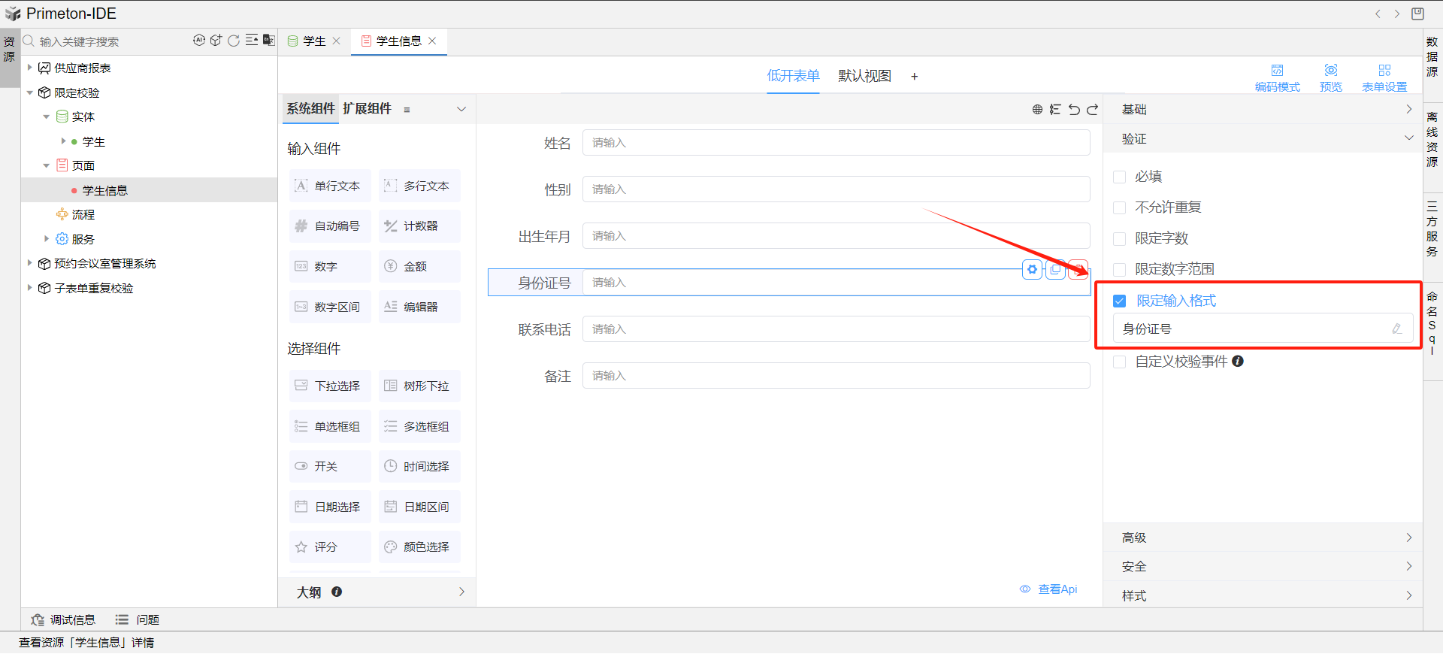Enable the 必填 required checkbox

[1119, 177]
